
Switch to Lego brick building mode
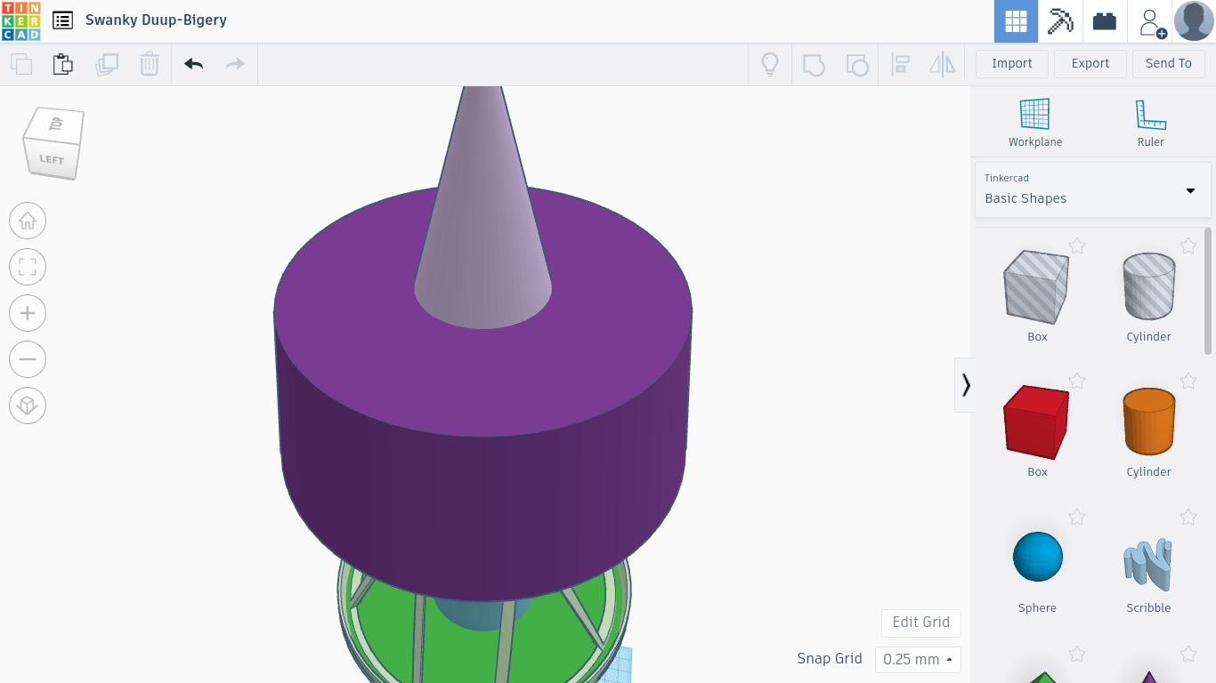(x=1104, y=20)
